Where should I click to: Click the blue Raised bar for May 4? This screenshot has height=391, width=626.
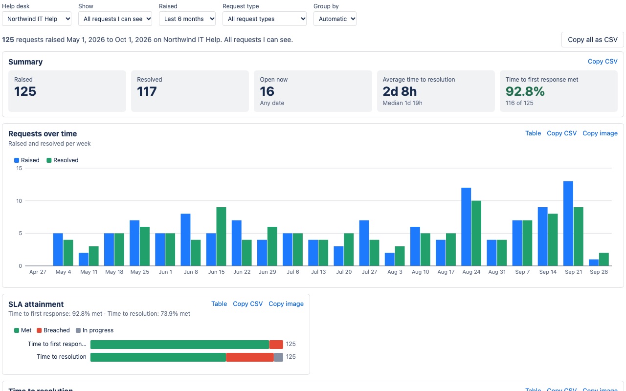tap(58, 250)
